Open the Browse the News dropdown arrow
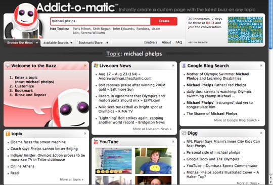This screenshot has width=273, height=185. click(37, 43)
